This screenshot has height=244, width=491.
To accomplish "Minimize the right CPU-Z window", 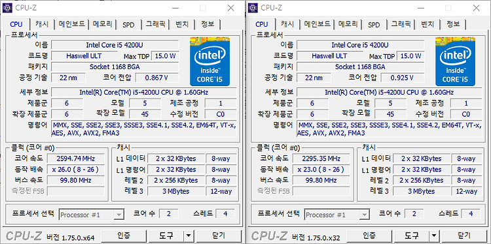I will coord(421,8).
